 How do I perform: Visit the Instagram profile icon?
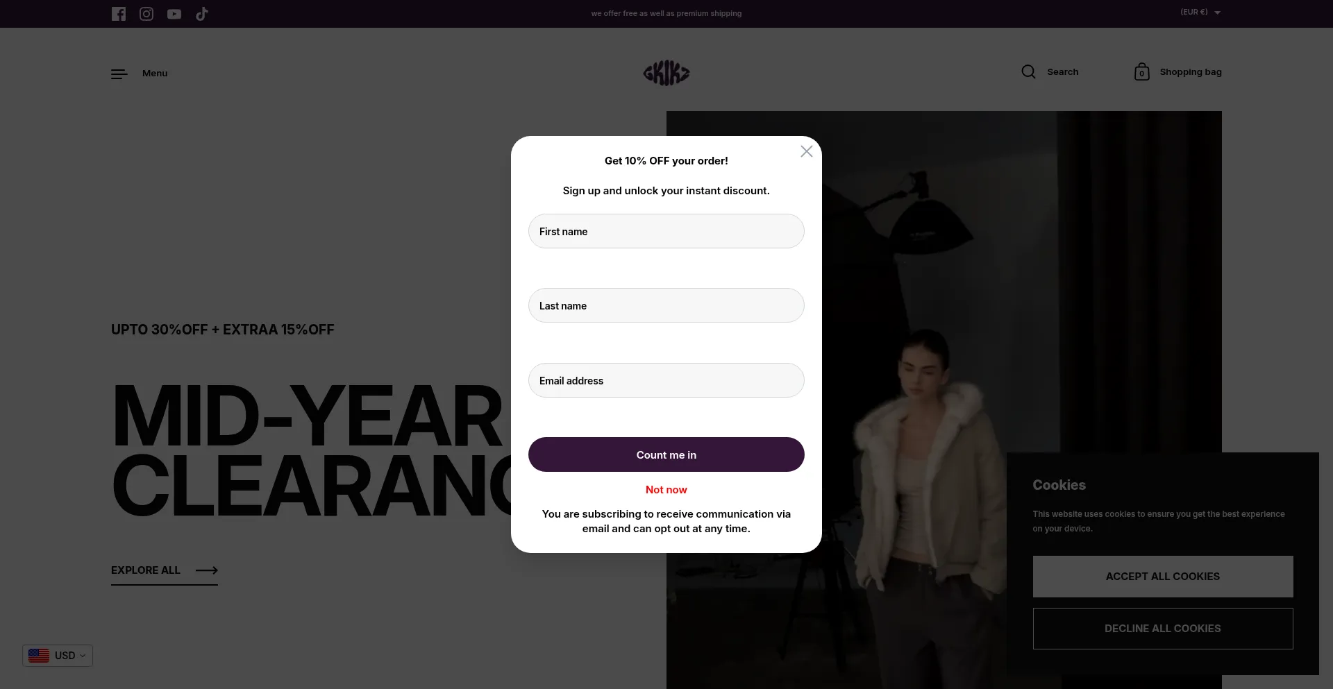tap(146, 14)
